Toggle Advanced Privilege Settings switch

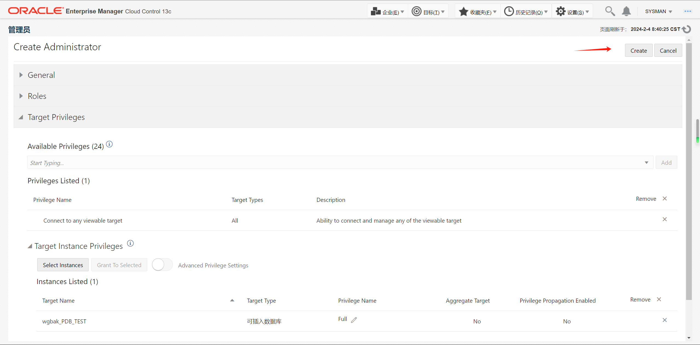[162, 265]
